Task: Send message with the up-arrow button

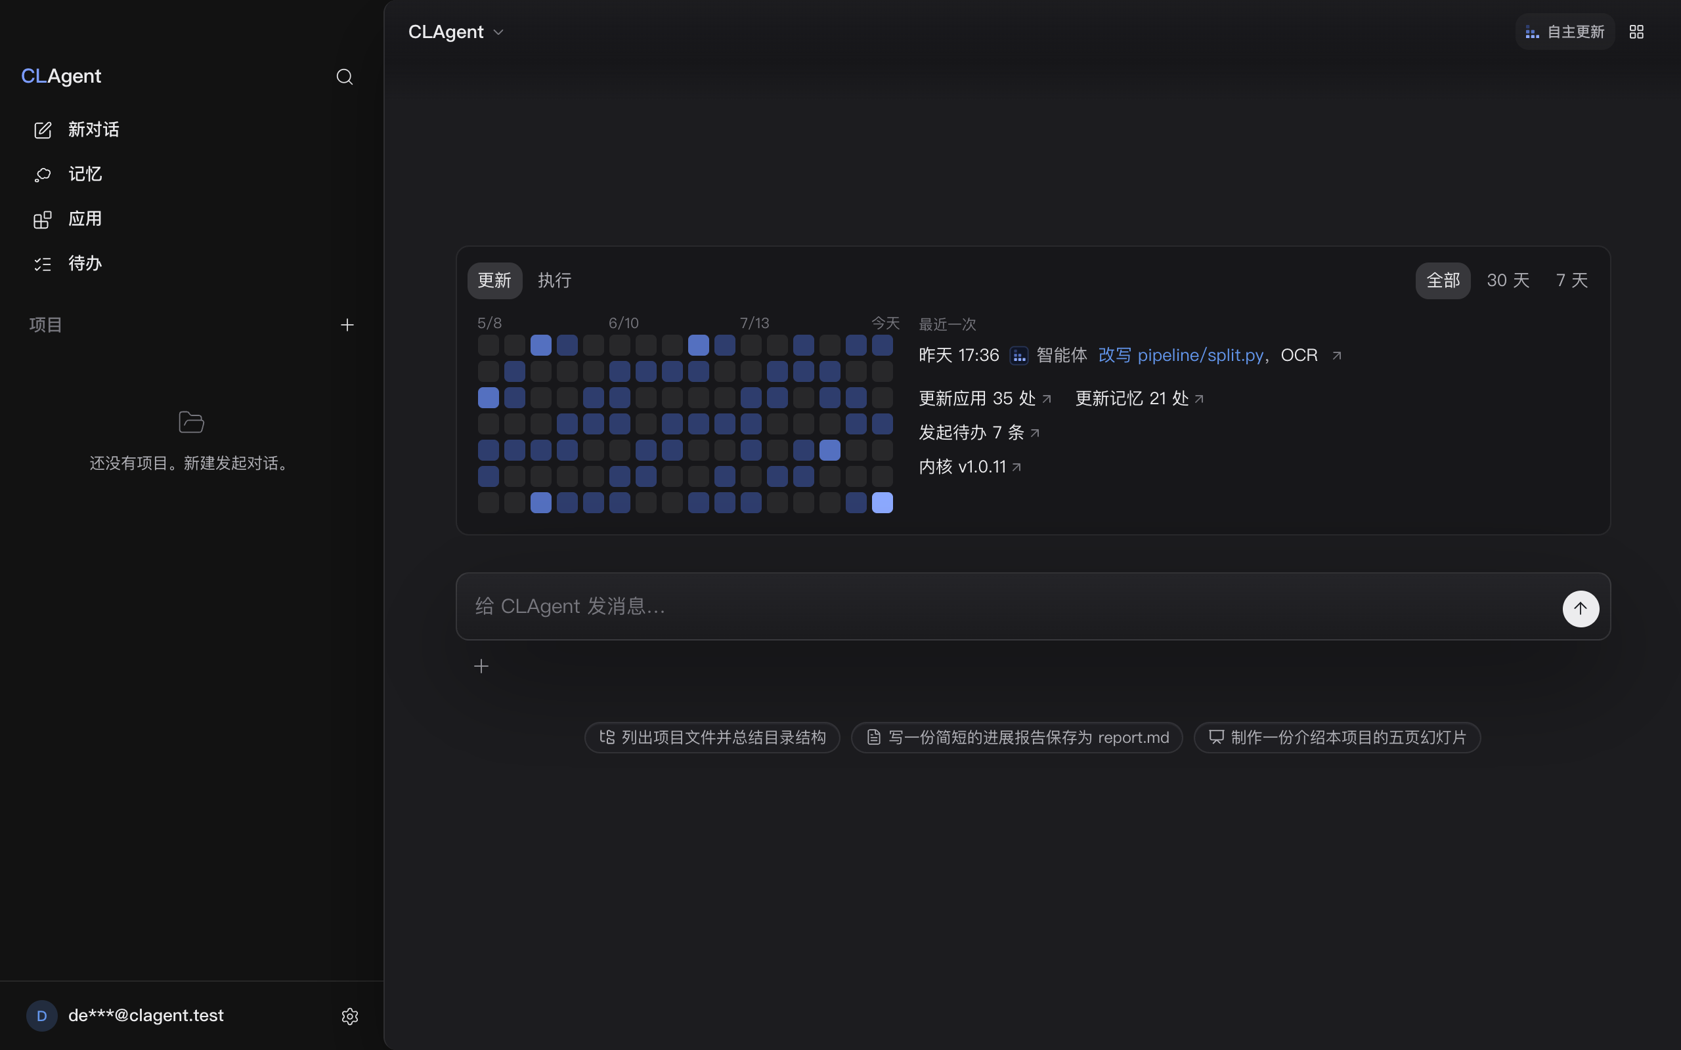Action: (1581, 609)
